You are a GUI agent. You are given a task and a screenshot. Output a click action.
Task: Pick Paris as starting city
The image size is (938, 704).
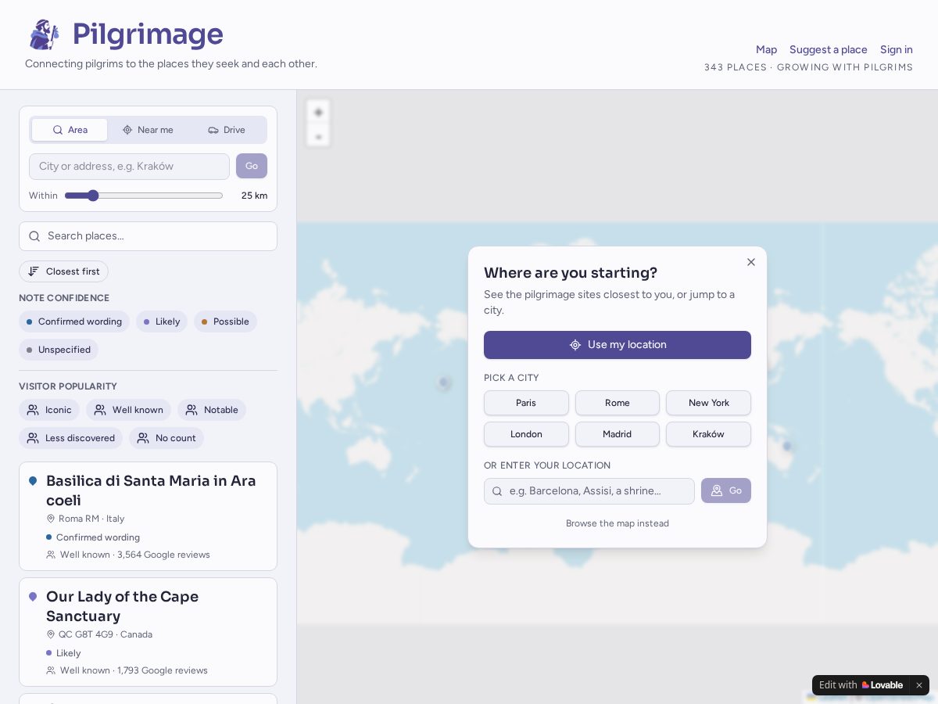526,403
